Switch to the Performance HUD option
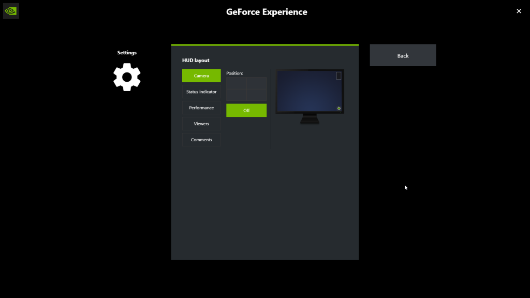Viewport: 530px width, 298px height. coord(201,108)
